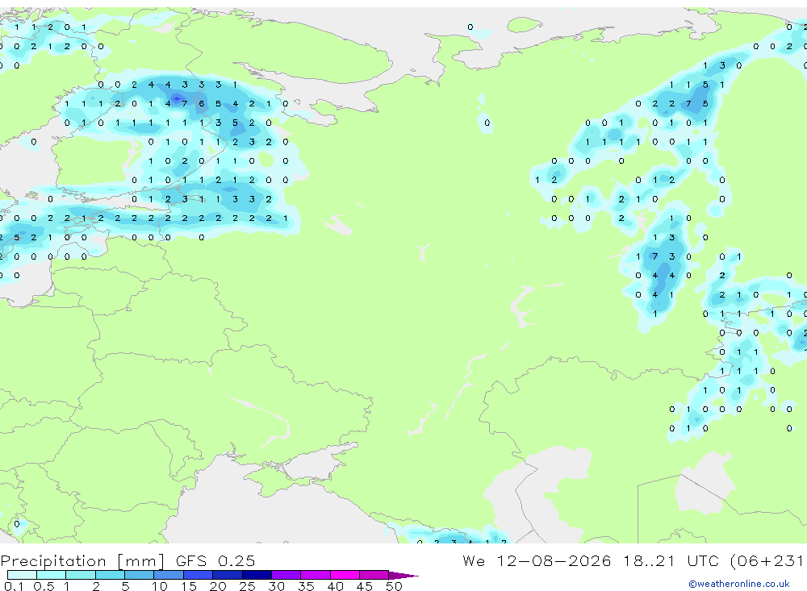This screenshot has width=807, height=591.
Task: Click the 'Precipitation [mm]' title text
Action: coord(82,561)
